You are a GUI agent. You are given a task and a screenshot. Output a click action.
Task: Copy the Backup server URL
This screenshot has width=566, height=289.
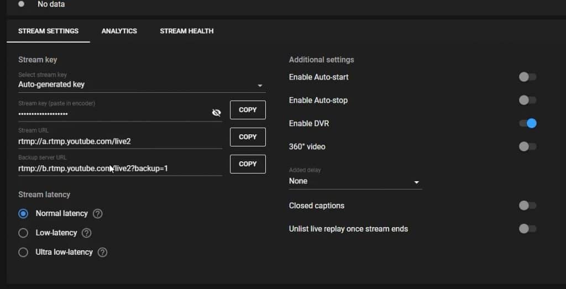248,164
